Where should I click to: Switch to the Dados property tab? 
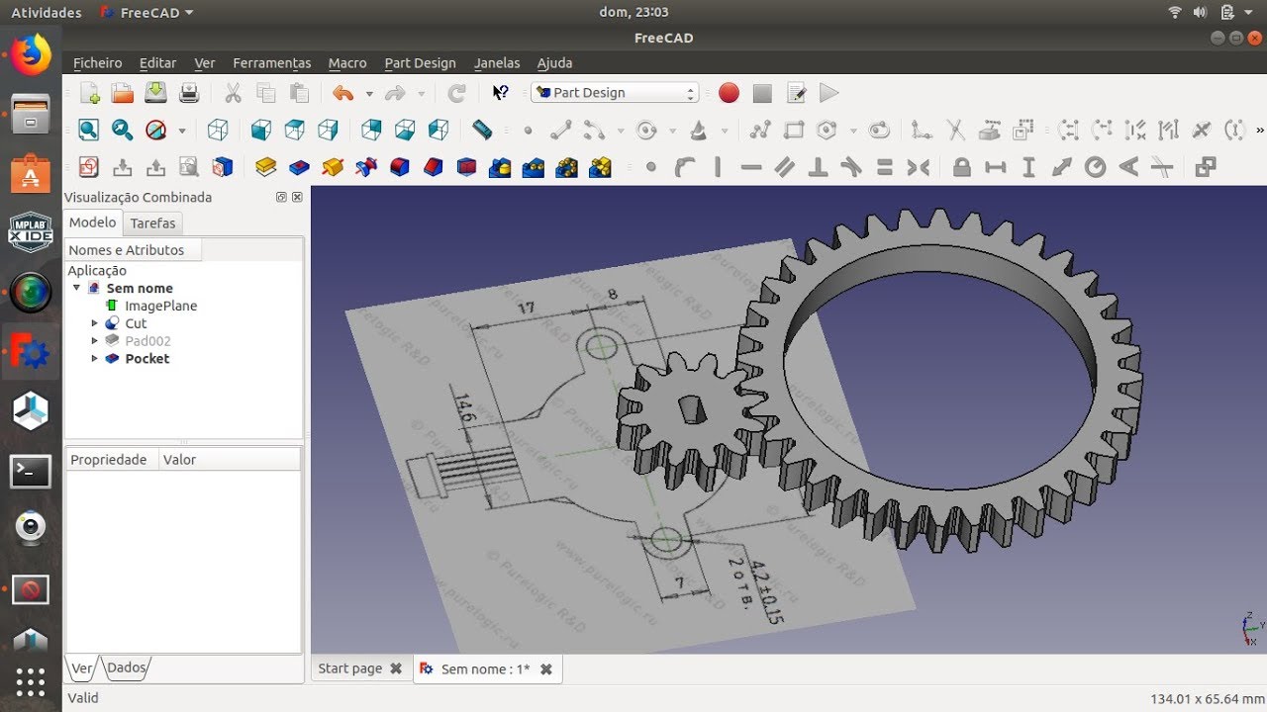point(127,668)
